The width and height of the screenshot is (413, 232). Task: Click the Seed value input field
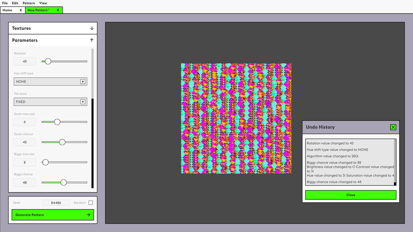tap(56, 203)
